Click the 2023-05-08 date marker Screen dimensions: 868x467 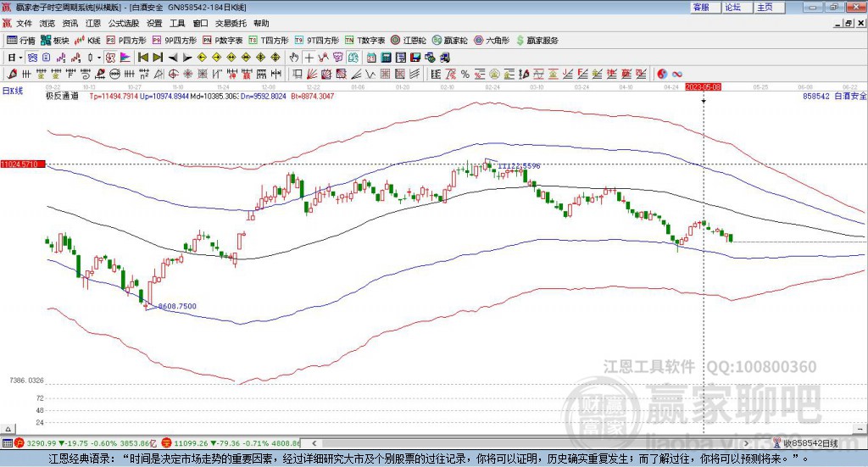(x=703, y=87)
